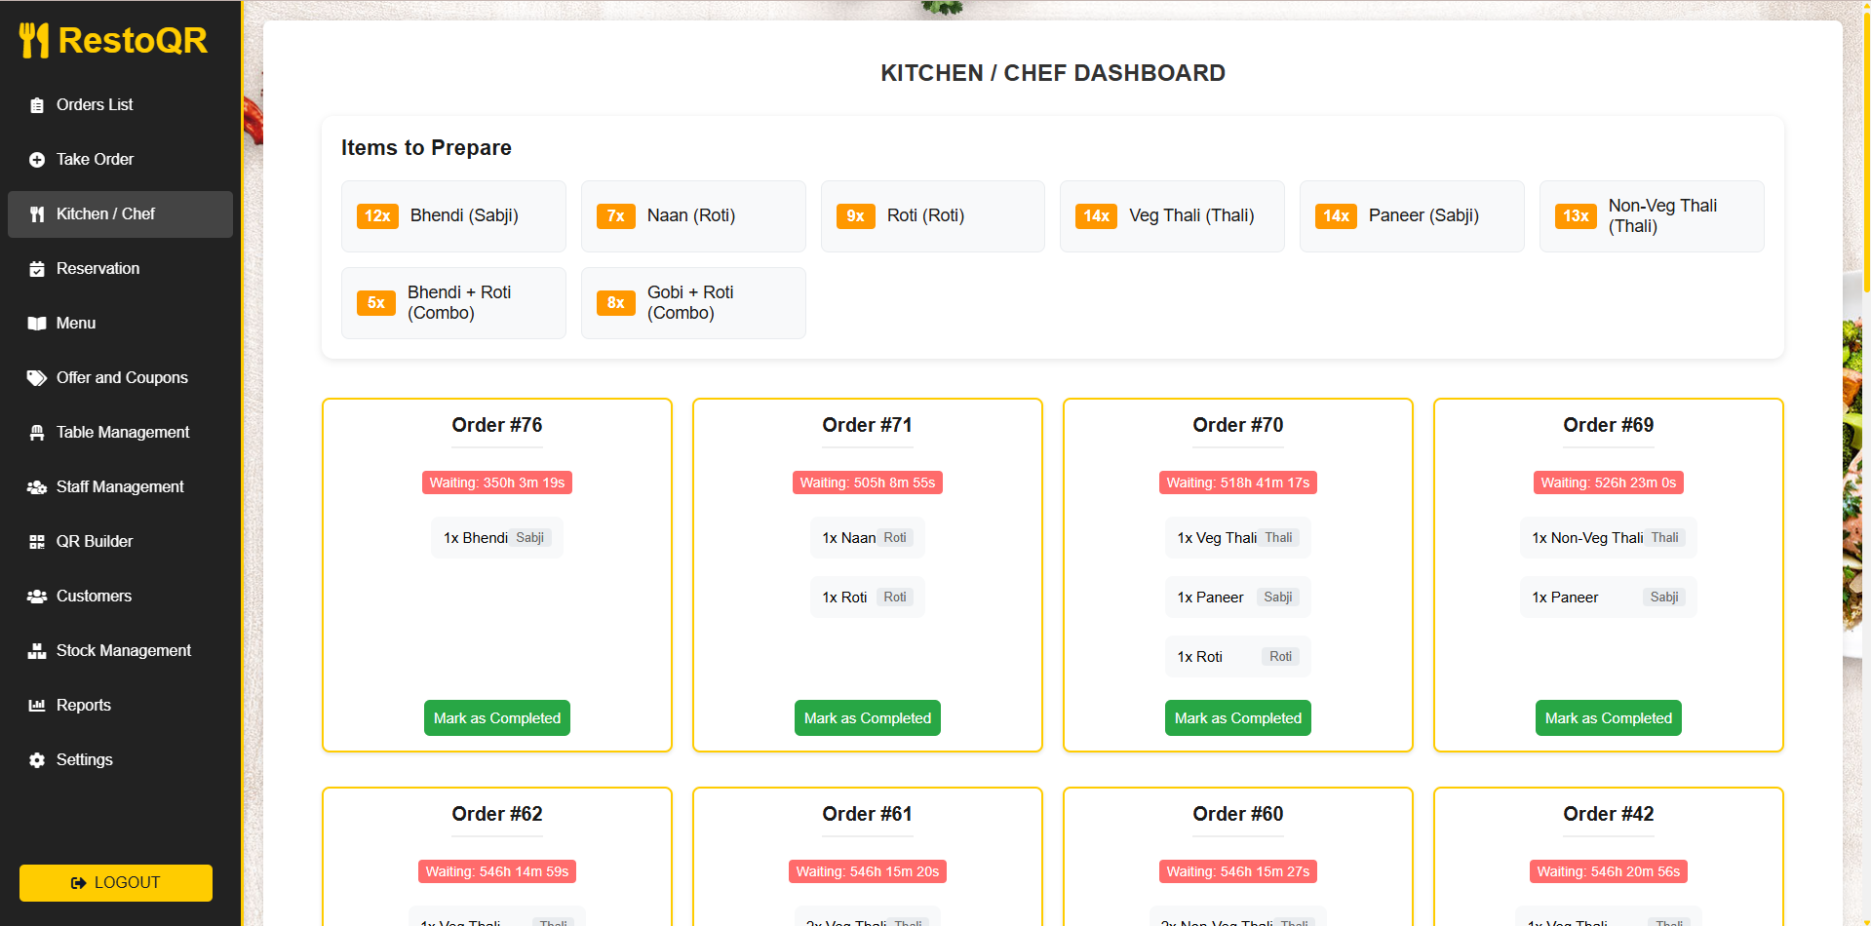
Task: Click the open book Menu icon
Action: coord(37,324)
